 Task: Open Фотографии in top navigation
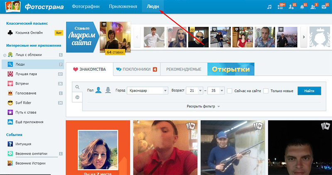tap(86, 7)
